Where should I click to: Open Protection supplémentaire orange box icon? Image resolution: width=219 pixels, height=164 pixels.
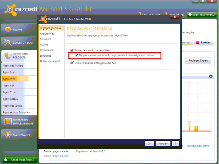tap(8, 122)
